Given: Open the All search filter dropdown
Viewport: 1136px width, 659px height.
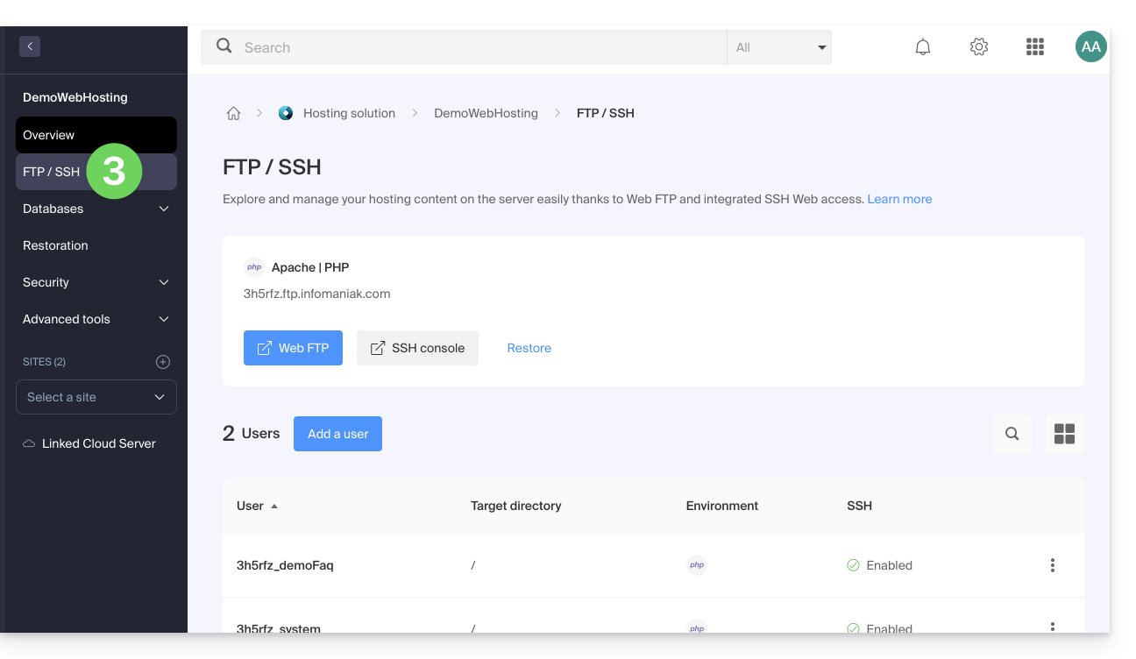Looking at the screenshot, I should click(x=778, y=47).
